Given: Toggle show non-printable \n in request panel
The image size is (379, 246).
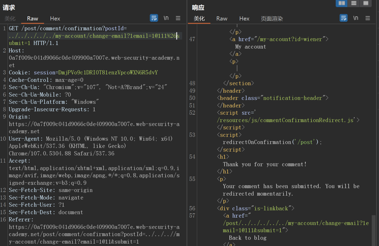Looking at the screenshot, I should pos(166,18).
